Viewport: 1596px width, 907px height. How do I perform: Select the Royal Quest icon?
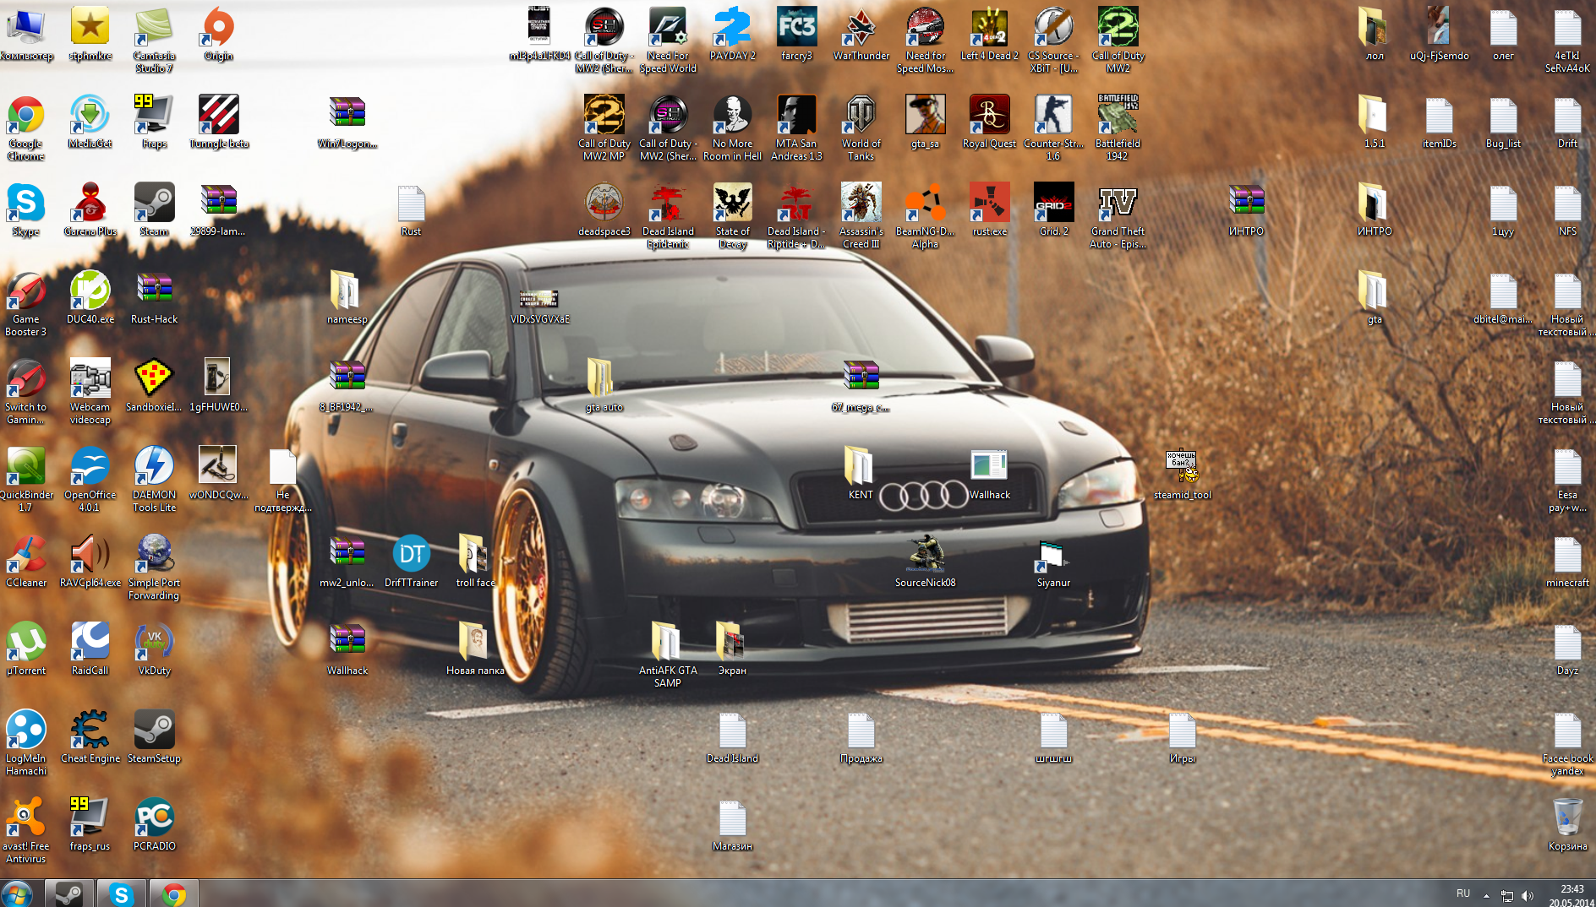pyautogui.click(x=990, y=122)
